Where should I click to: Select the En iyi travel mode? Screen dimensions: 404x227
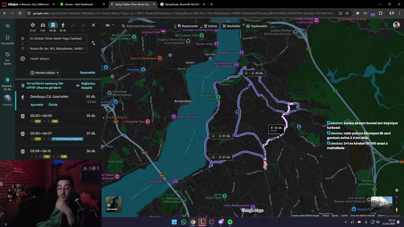tap(33, 27)
